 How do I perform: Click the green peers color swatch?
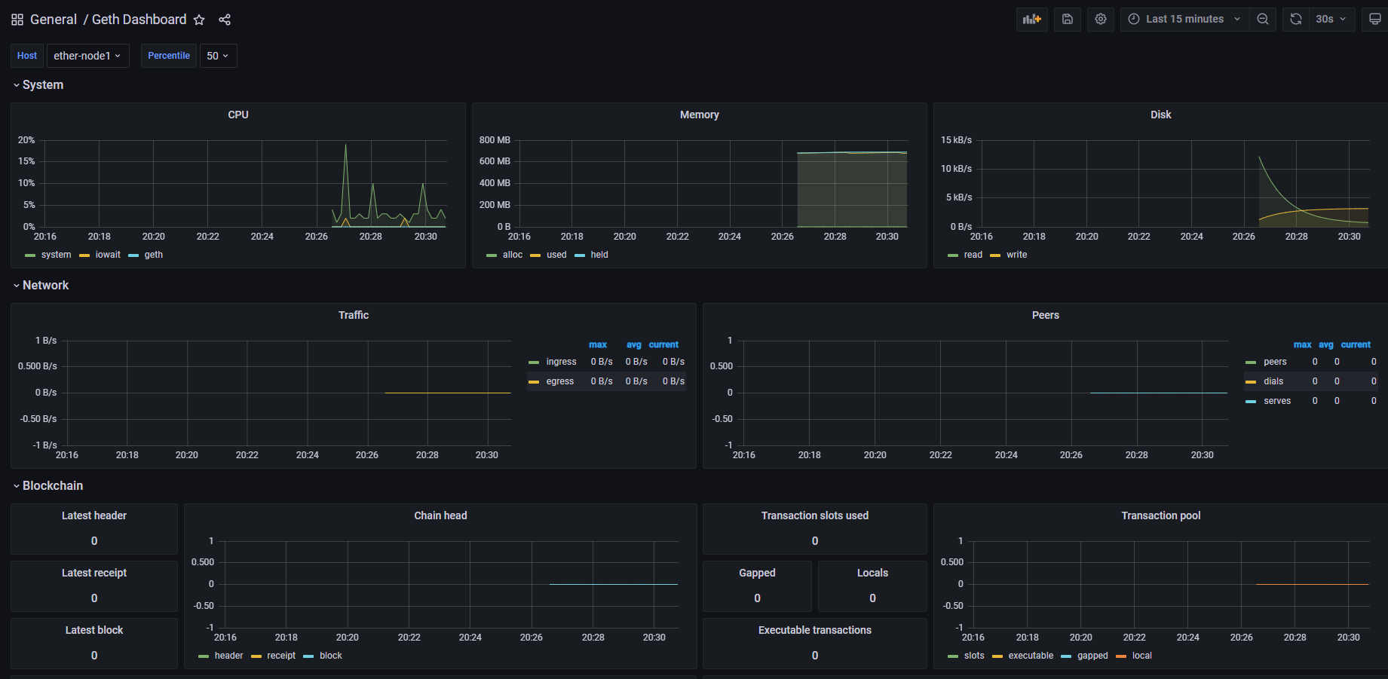pyautogui.click(x=1251, y=362)
